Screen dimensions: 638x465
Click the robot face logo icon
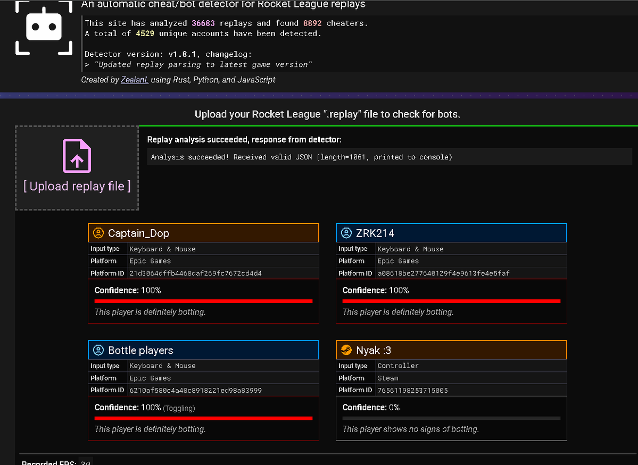tap(44, 27)
